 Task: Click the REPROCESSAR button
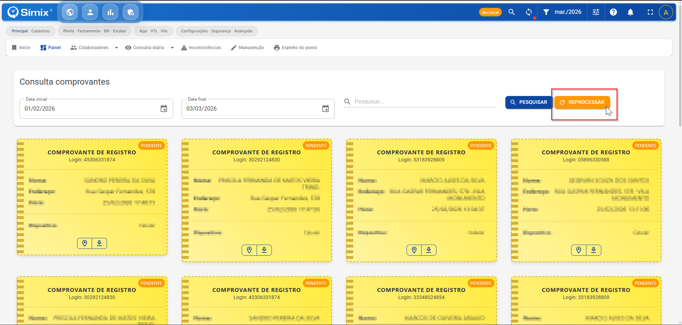coord(582,102)
